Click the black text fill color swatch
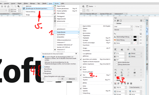Viewport: 159px width, 95px height. 135,37
